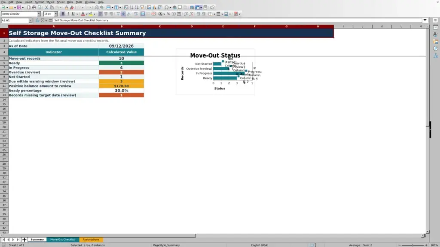Open the sidebar Properties panel
This screenshot has height=247, width=440.
point(436,27)
